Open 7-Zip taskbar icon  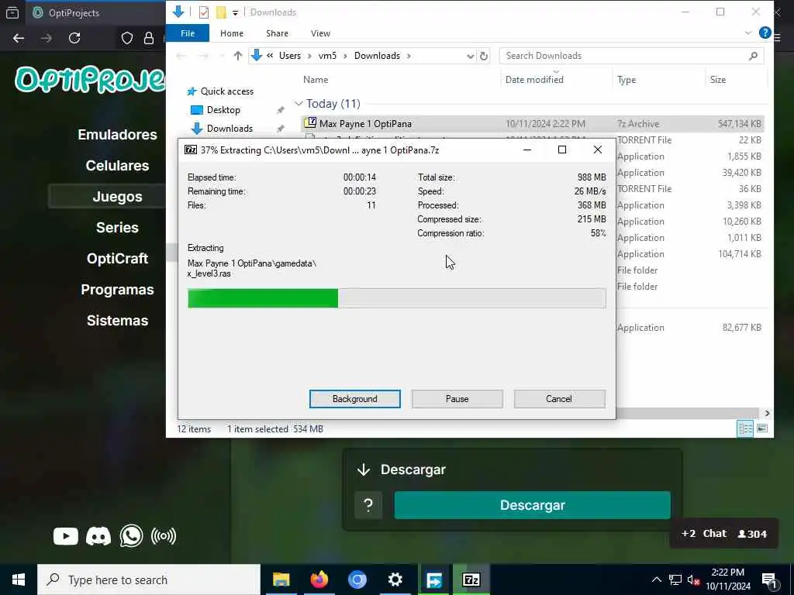[471, 580]
